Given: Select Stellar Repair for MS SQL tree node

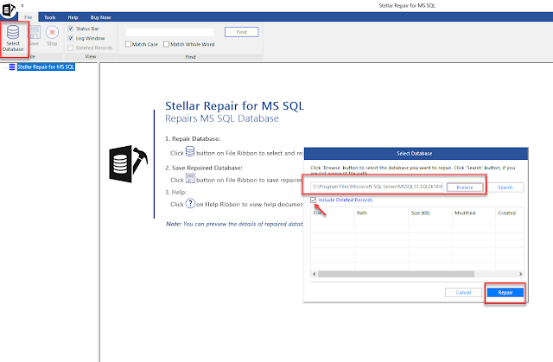Looking at the screenshot, I should (46, 67).
